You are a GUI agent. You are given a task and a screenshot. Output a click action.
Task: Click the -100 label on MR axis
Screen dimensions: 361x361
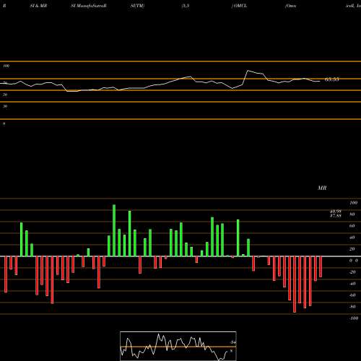point(353,318)
